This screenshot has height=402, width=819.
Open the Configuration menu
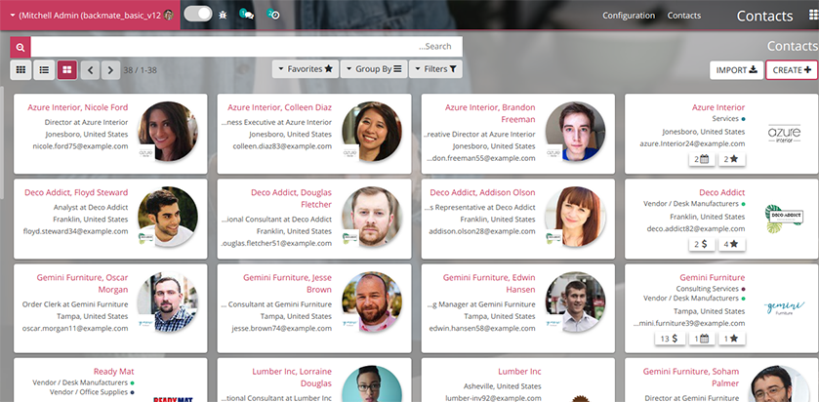coord(629,16)
